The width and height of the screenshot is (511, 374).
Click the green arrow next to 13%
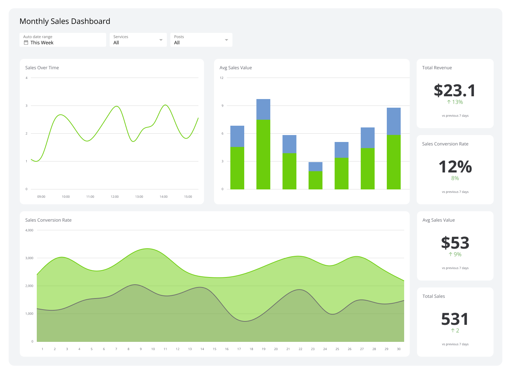pyautogui.click(x=448, y=102)
